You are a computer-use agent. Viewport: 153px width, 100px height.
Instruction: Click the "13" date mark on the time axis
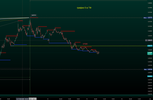click(x=48, y=99)
